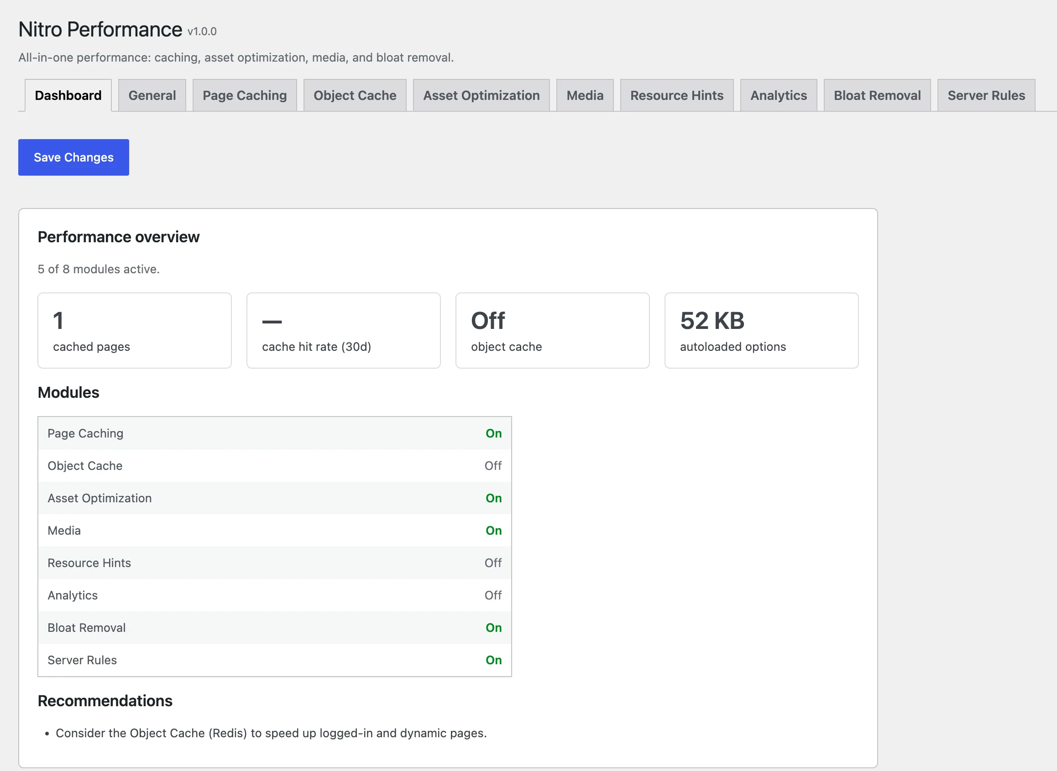Click the Server Rules module row
Viewport: 1057px width, 771px height.
(275, 660)
